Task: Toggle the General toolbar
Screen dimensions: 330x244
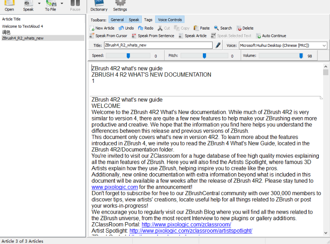Action: (117, 19)
